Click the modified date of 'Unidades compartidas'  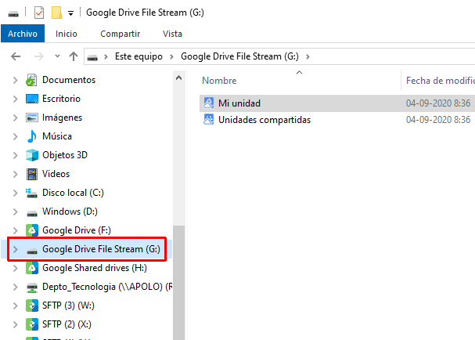[438, 120]
